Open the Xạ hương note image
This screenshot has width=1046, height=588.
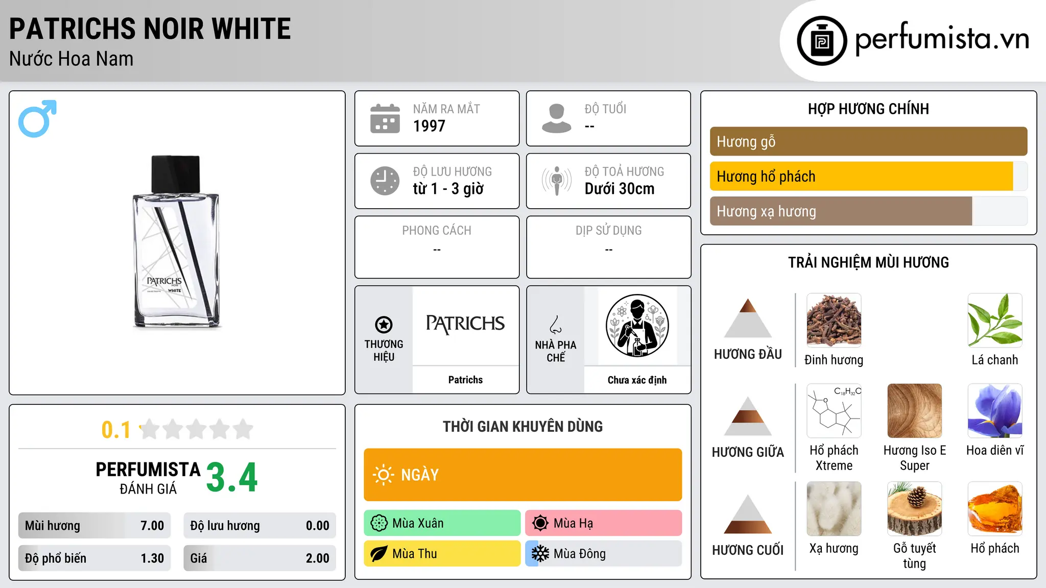coord(834,509)
